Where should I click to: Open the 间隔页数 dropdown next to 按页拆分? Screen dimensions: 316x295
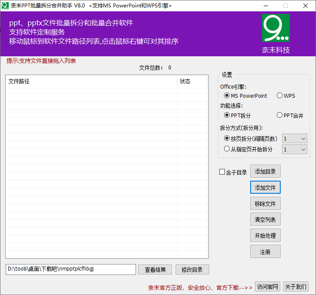pyautogui.click(x=295, y=139)
